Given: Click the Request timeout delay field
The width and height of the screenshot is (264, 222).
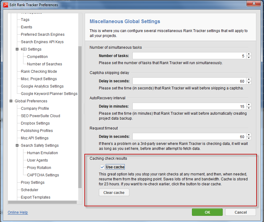Looking at the screenshot, I should tap(189, 137).
